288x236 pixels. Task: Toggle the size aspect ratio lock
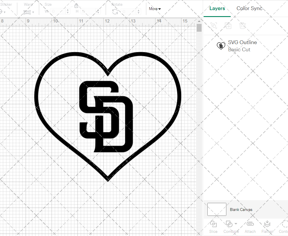click(x=76, y=6)
